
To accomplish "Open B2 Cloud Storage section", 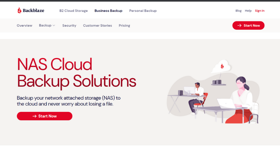I will 73,11.
